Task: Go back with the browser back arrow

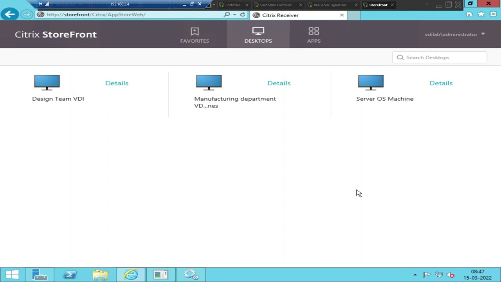Action: (x=10, y=14)
